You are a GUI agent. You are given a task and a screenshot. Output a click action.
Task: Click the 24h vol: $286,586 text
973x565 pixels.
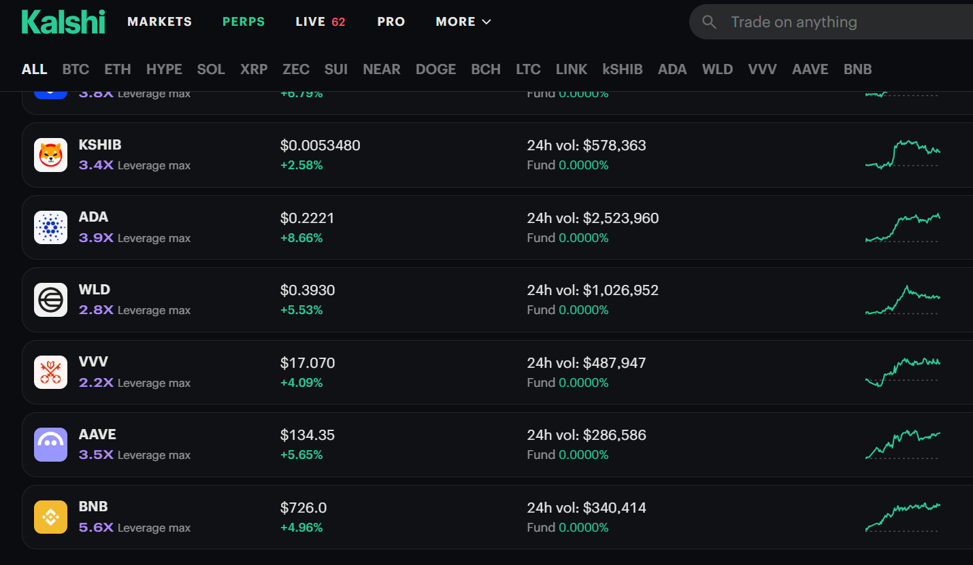pyautogui.click(x=587, y=435)
